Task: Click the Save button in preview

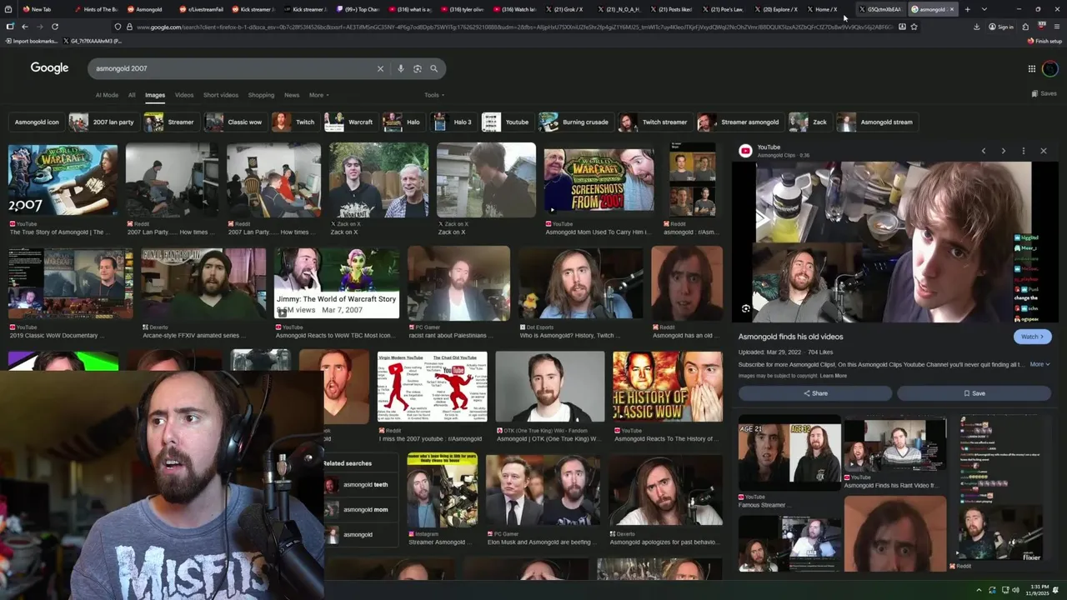Action: tap(974, 393)
